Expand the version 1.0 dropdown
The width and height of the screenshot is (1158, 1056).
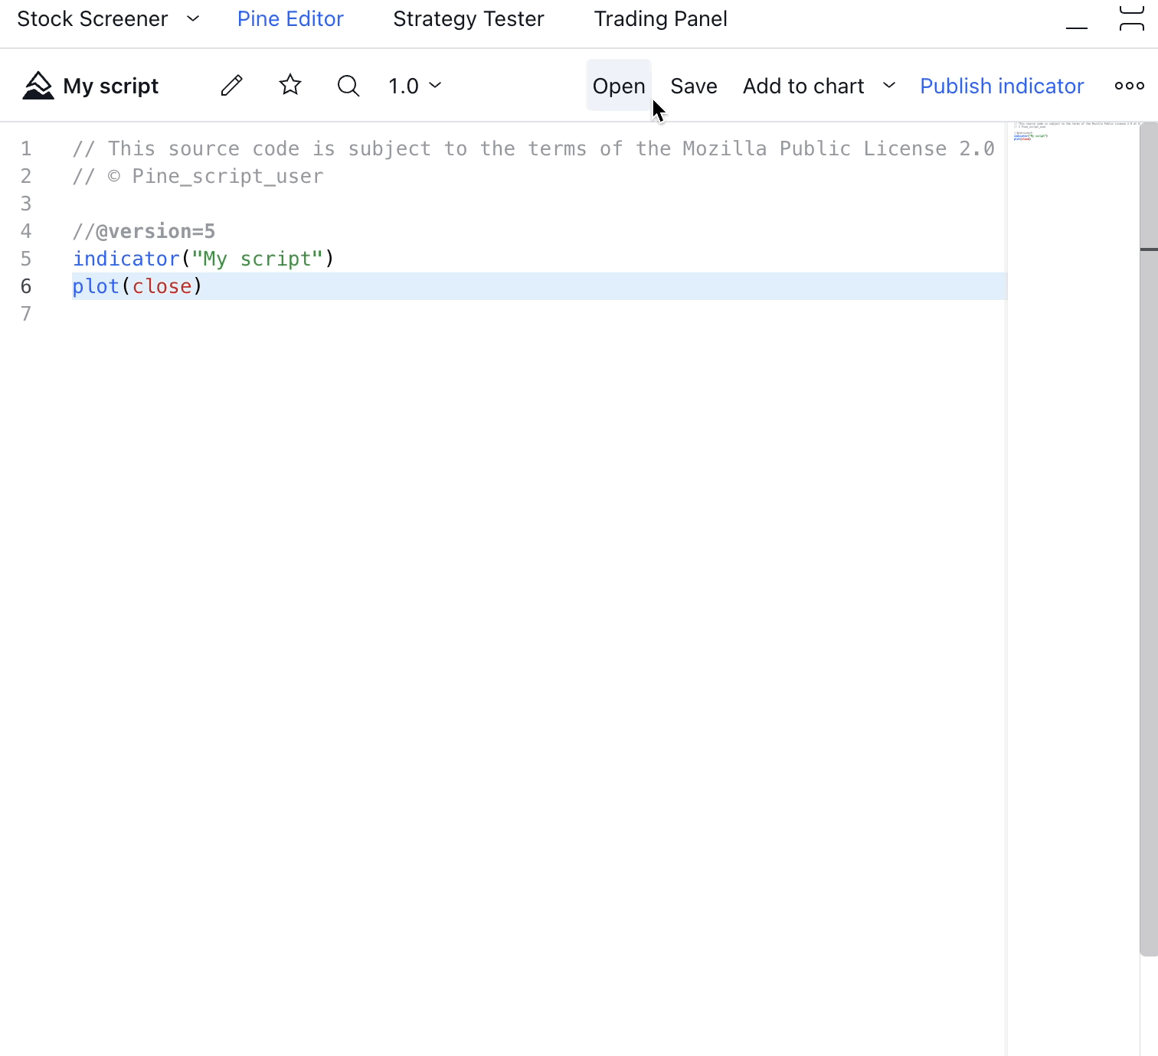(x=415, y=86)
